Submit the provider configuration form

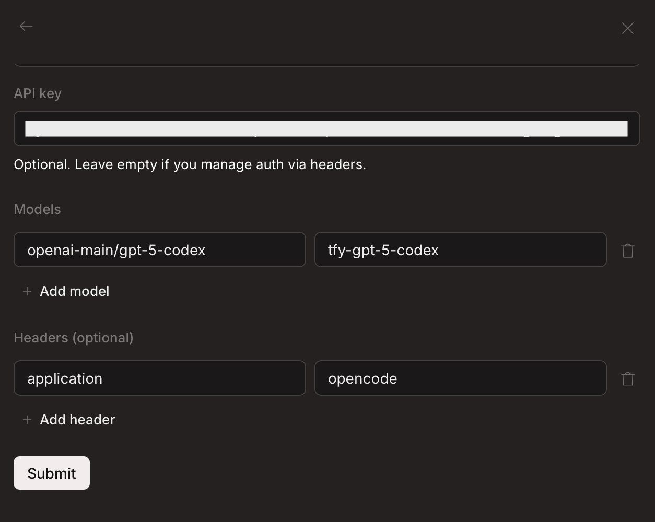click(x=51, y=473)
